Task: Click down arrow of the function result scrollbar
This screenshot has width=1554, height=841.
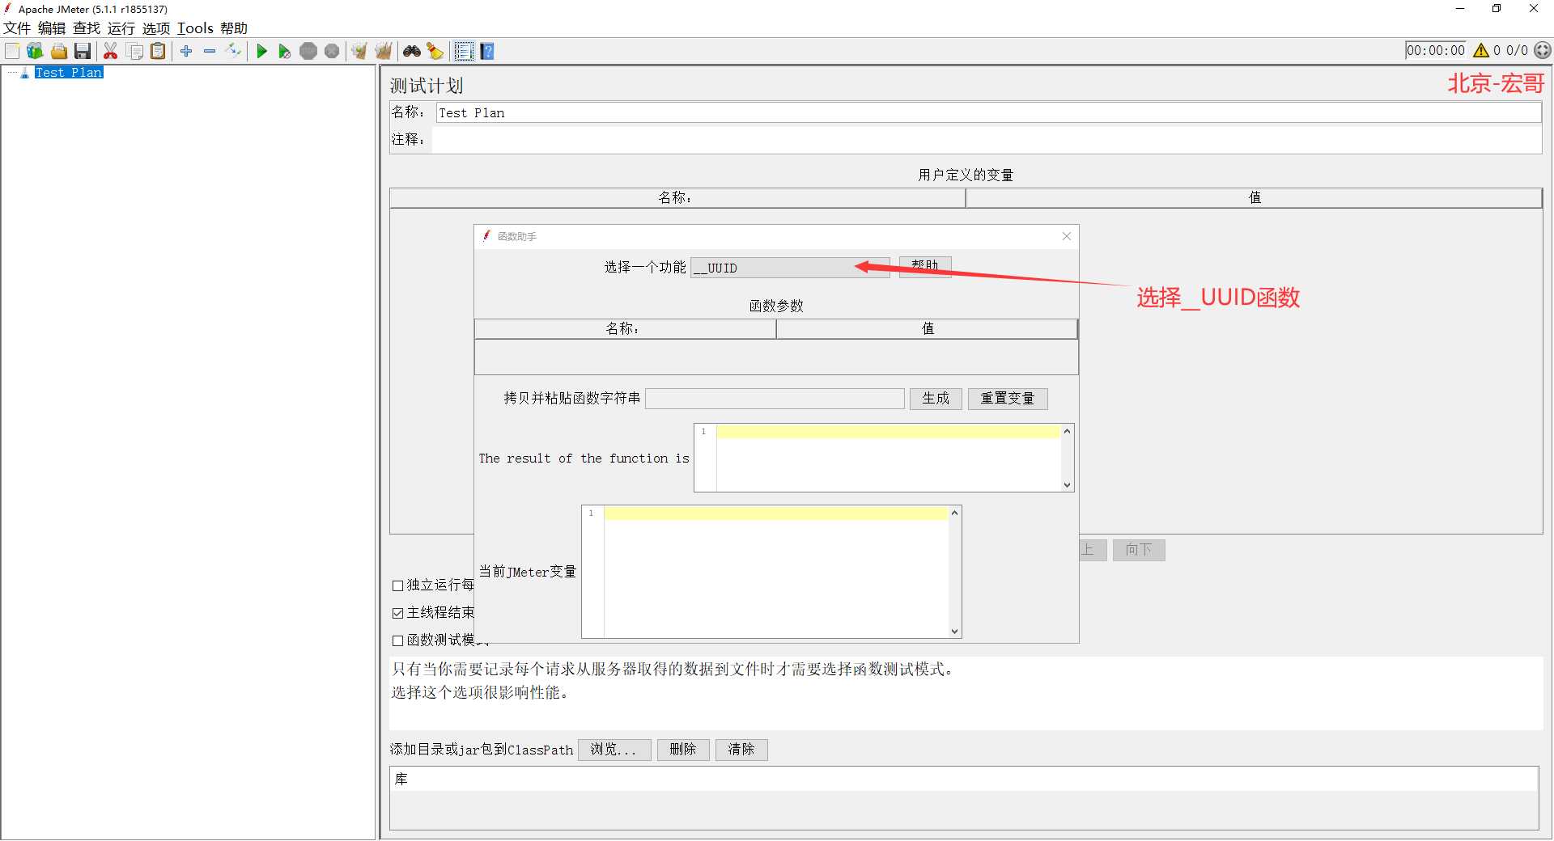Action: (x=1068, y=485)
